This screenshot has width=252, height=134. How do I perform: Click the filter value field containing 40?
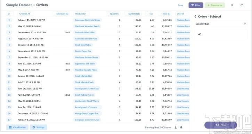coord(221,34)
